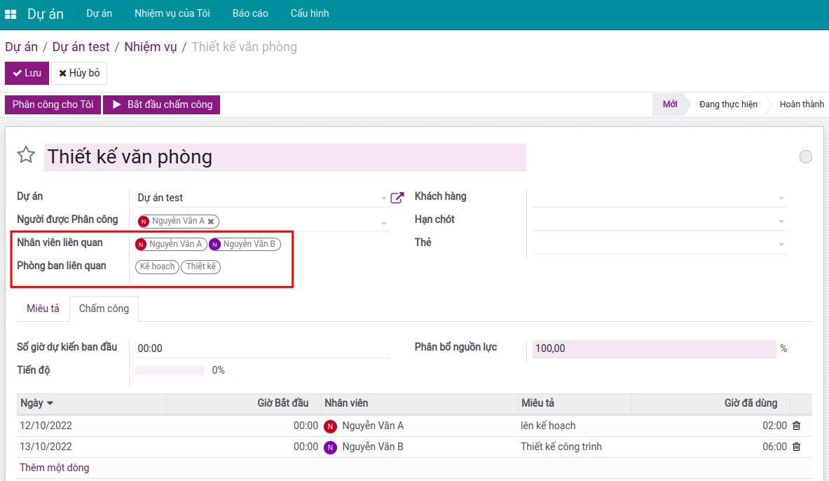The width and height of the screenshot is (829, 481).
Task: Delete the 12/10/2022 timesheet row
Action: tap(796, 426)
